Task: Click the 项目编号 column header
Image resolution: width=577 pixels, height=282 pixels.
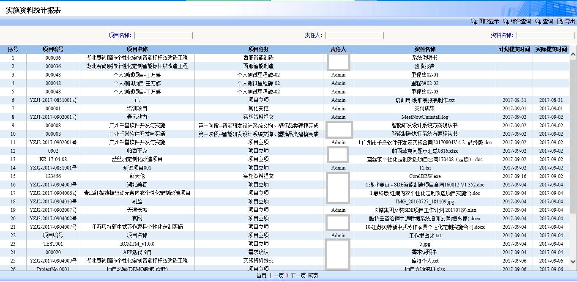Action: pos(53,49)
